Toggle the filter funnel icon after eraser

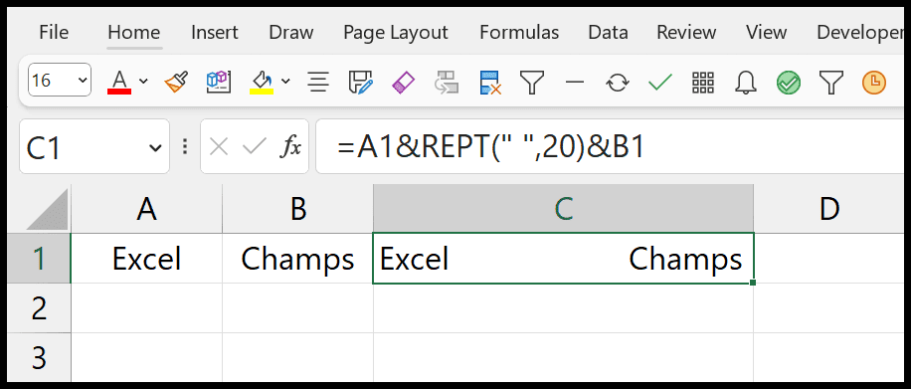click(532, 82)
